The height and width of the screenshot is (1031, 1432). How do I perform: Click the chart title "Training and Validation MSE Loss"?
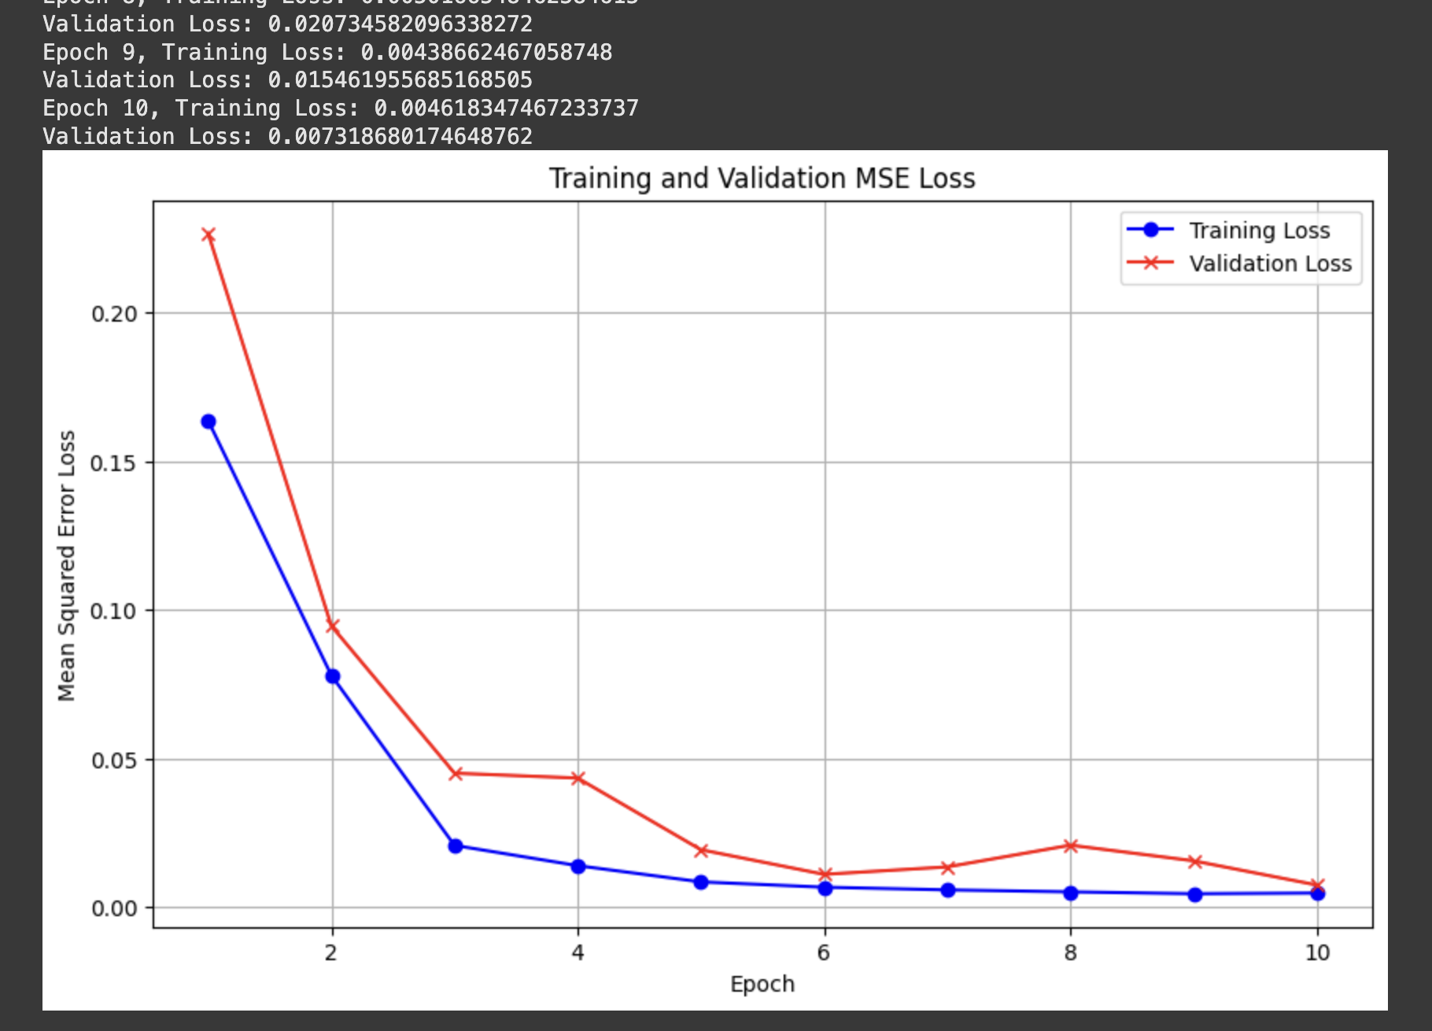click(762, 179)
